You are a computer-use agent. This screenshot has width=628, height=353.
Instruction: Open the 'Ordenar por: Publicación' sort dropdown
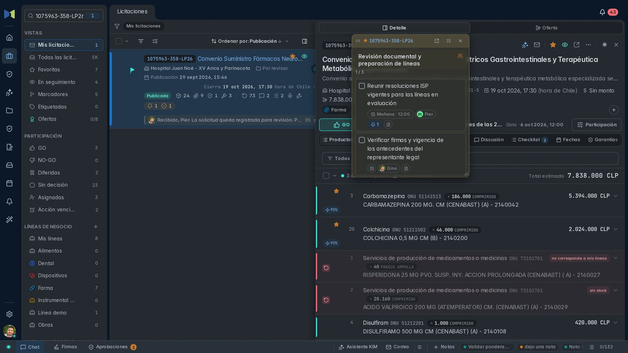pyautogui.click(x=250, y=41)
